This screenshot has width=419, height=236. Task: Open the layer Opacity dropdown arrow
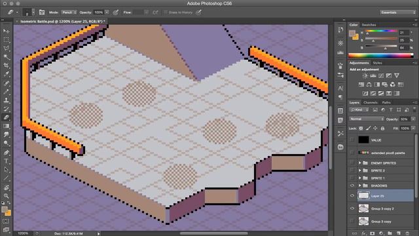[x=413, y=119]
